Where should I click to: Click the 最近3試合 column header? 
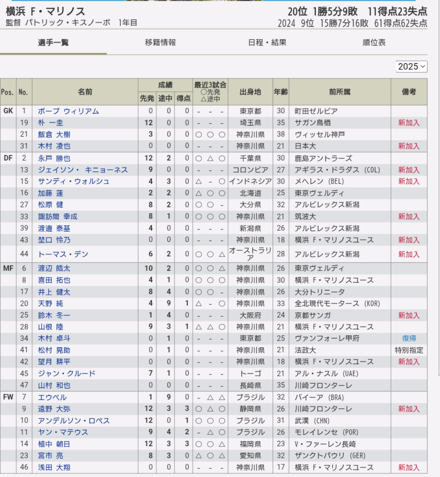[210, 92]
